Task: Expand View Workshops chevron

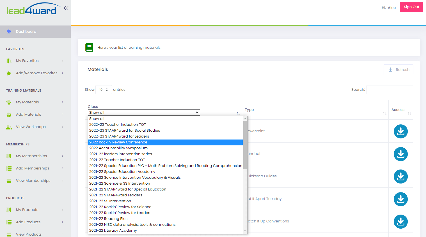Action: (63, 127)
